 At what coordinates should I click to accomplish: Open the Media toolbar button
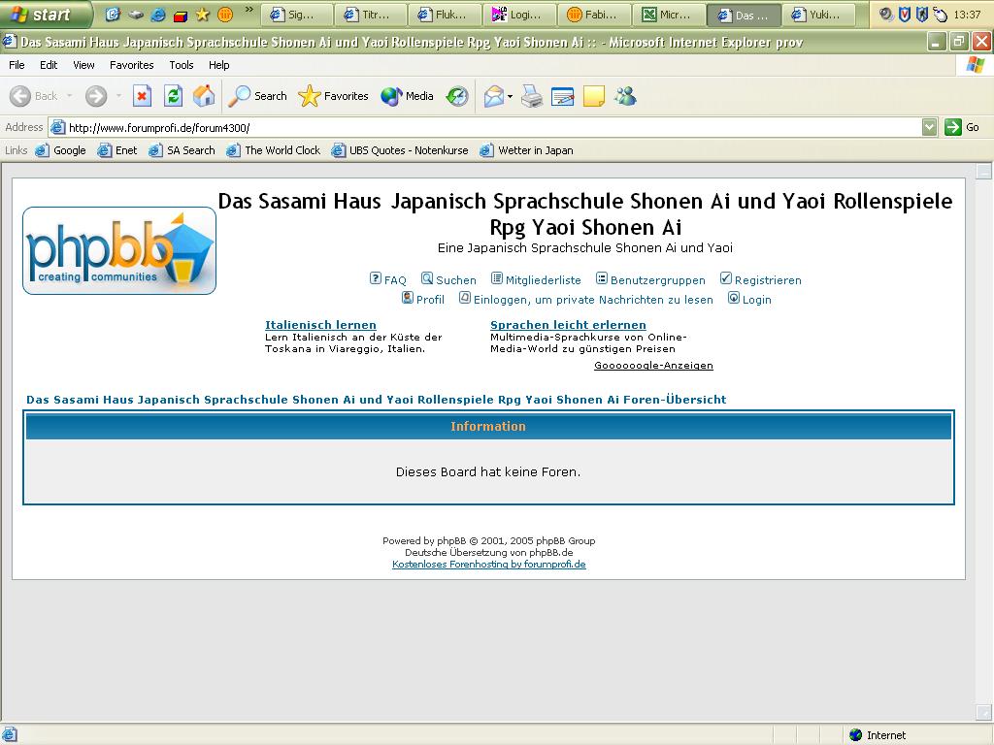click(x=408, y=96)
